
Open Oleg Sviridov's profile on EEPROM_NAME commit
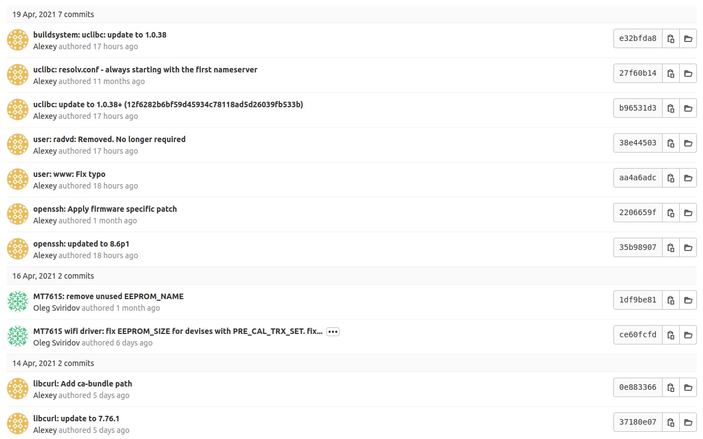pyautogui.click(x=56, y=308)
